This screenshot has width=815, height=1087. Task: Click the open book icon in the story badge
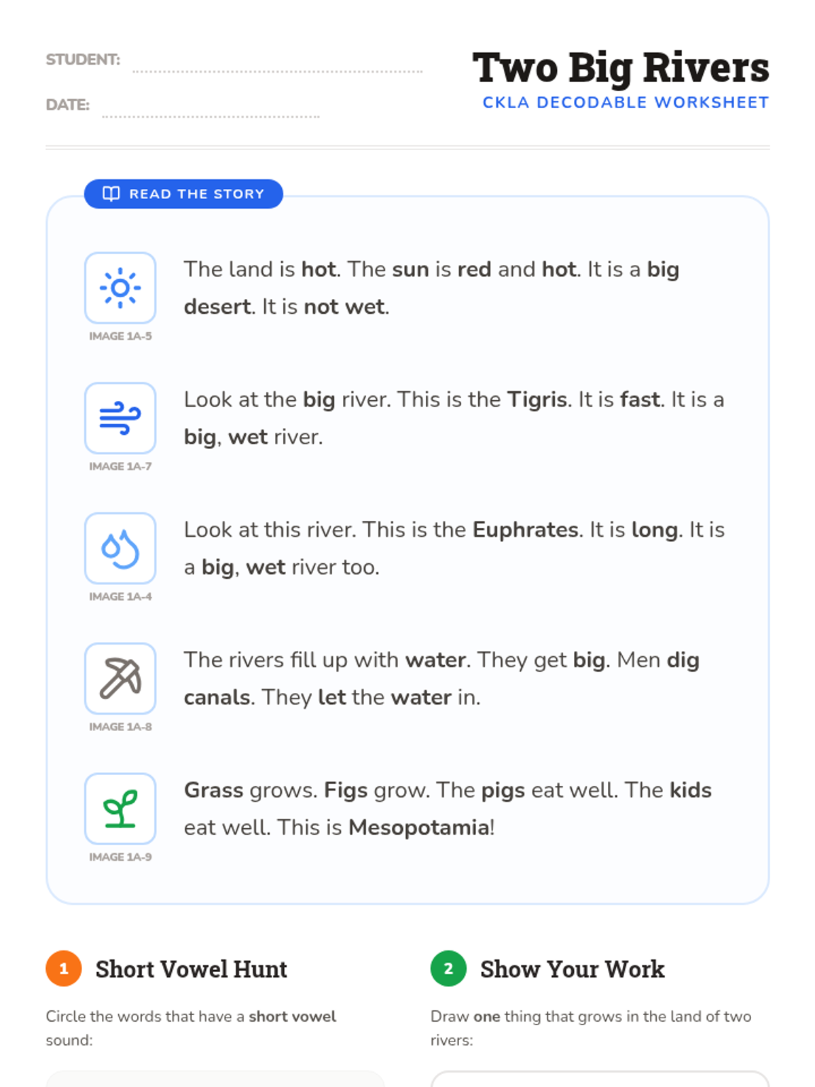tap(111, 194)
